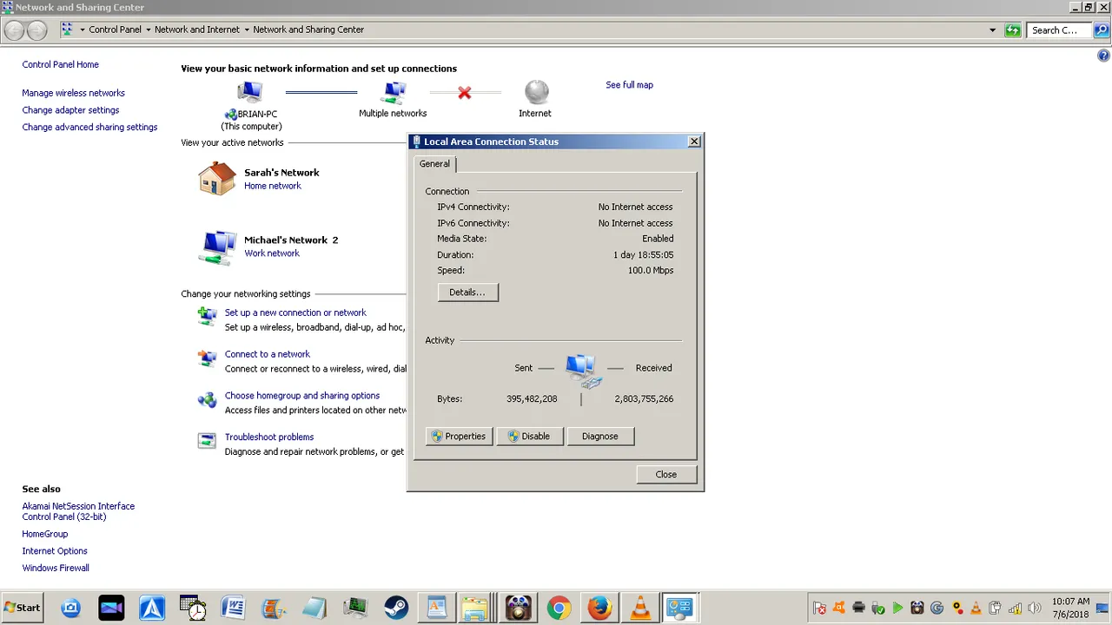Click the Work network link
The width and height of the screenshot is (1112, 625).
tap(272, 253)
